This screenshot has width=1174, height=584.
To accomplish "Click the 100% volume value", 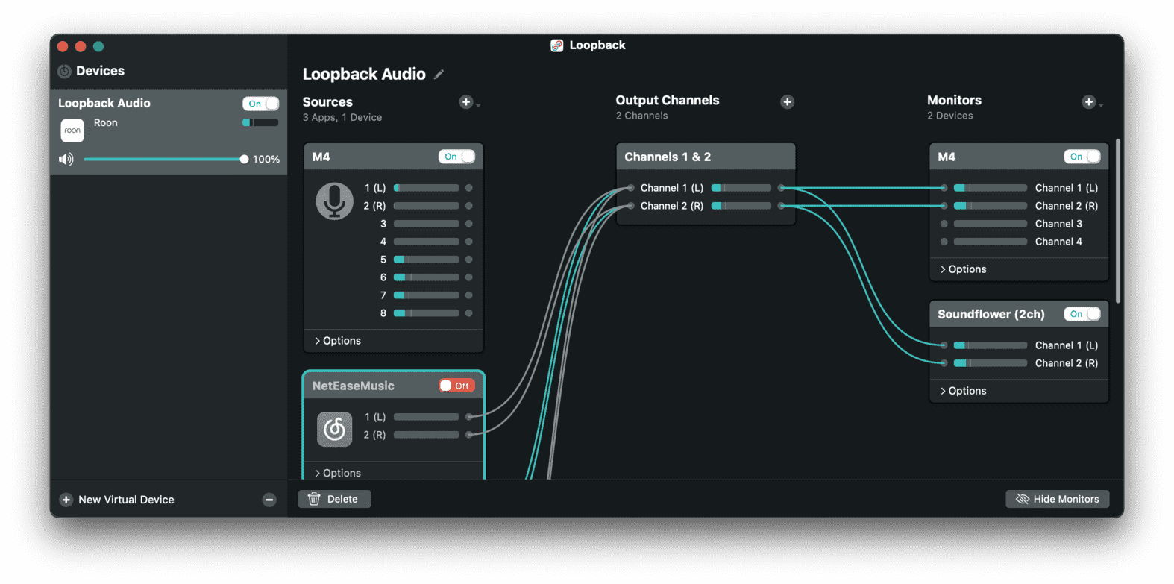I will 266,159.
